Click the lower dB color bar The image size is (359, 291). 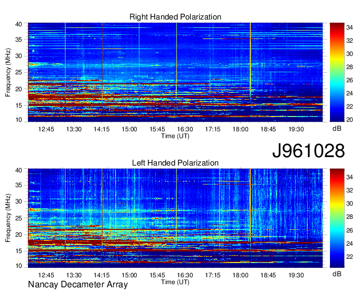[x=337, y=218]
